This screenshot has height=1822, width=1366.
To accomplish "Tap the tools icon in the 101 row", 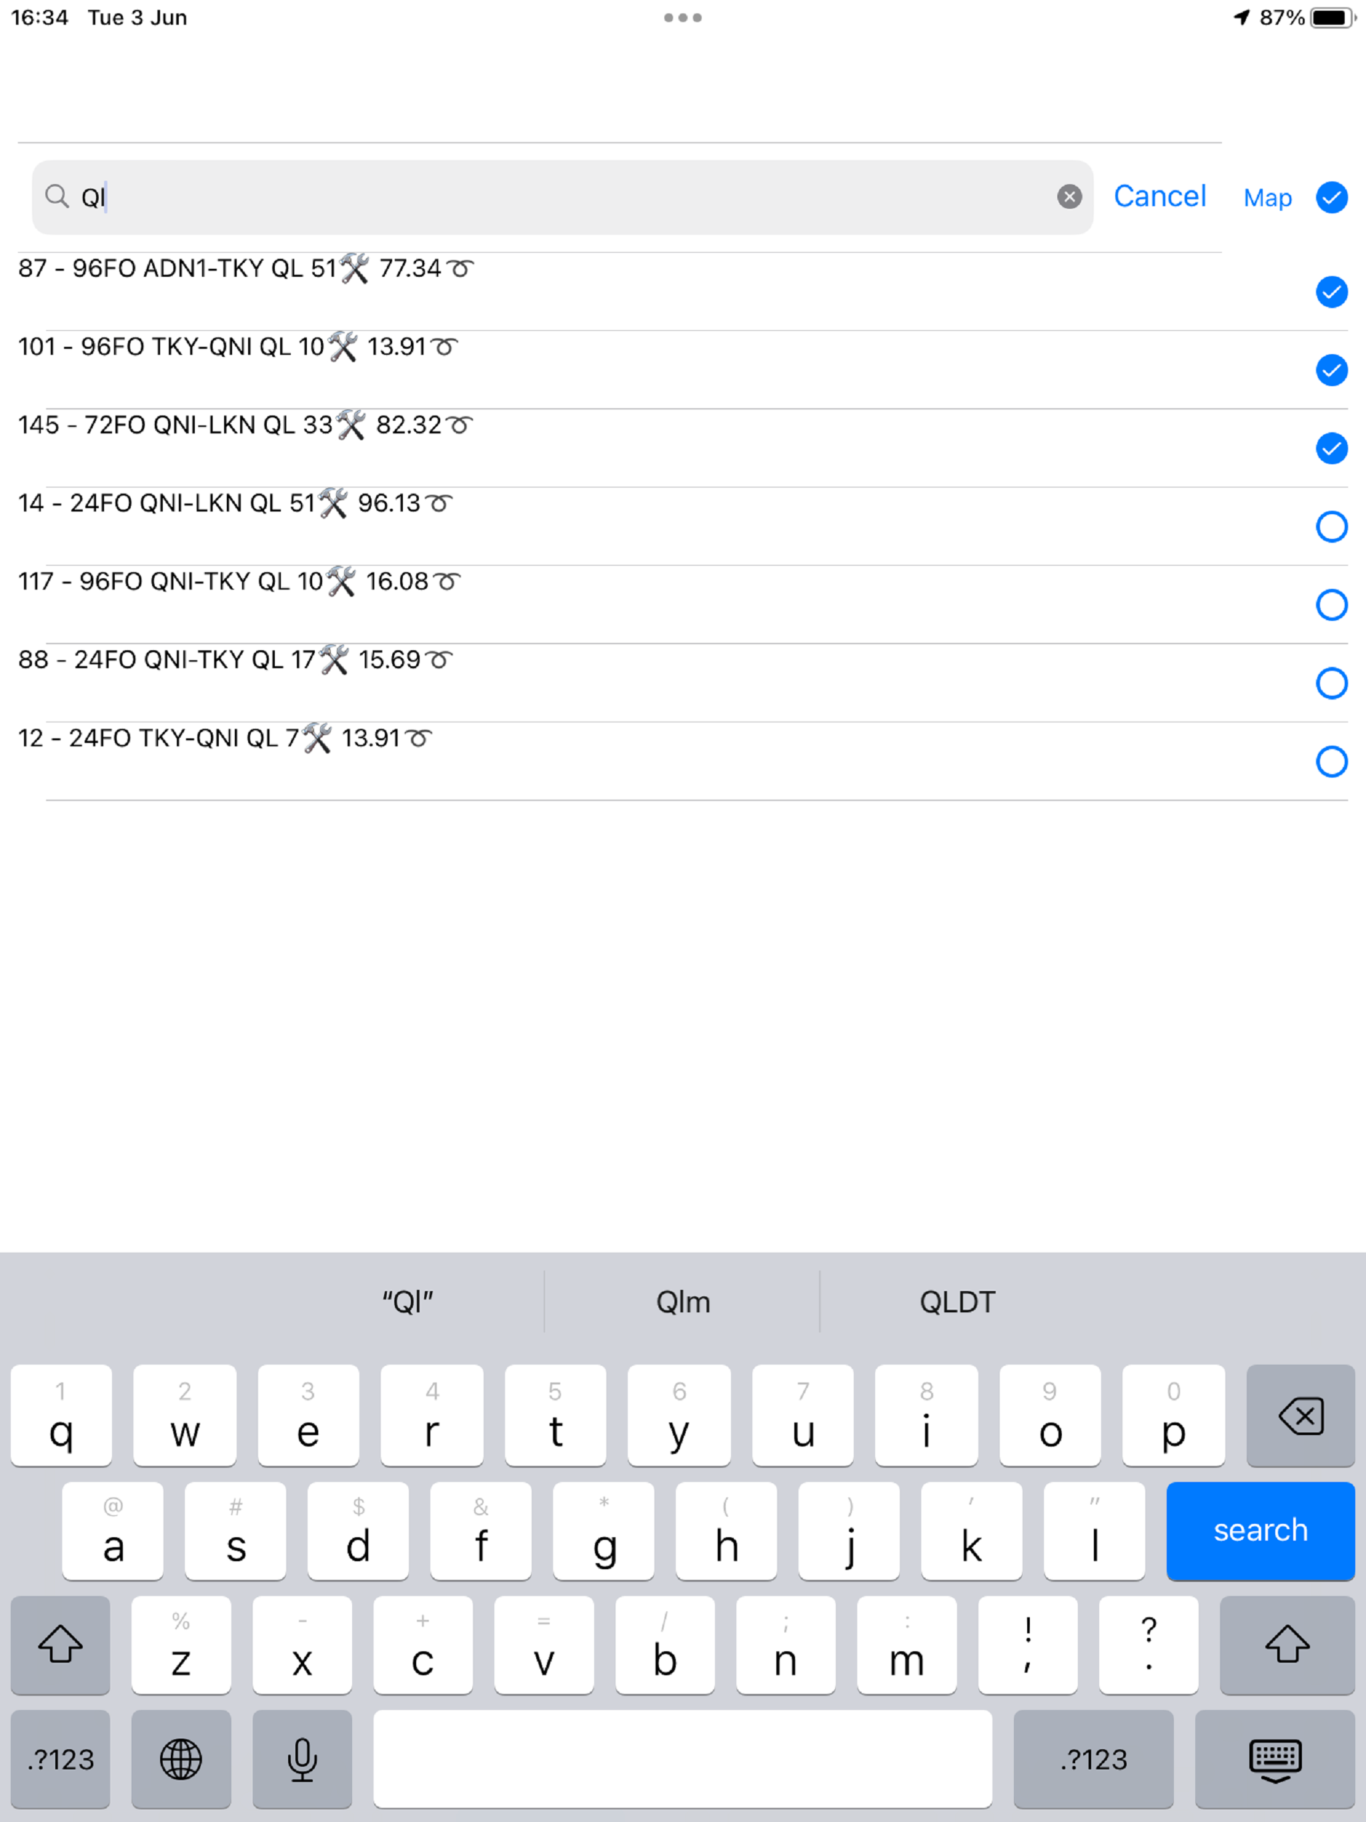I will (x=343, y=347).
